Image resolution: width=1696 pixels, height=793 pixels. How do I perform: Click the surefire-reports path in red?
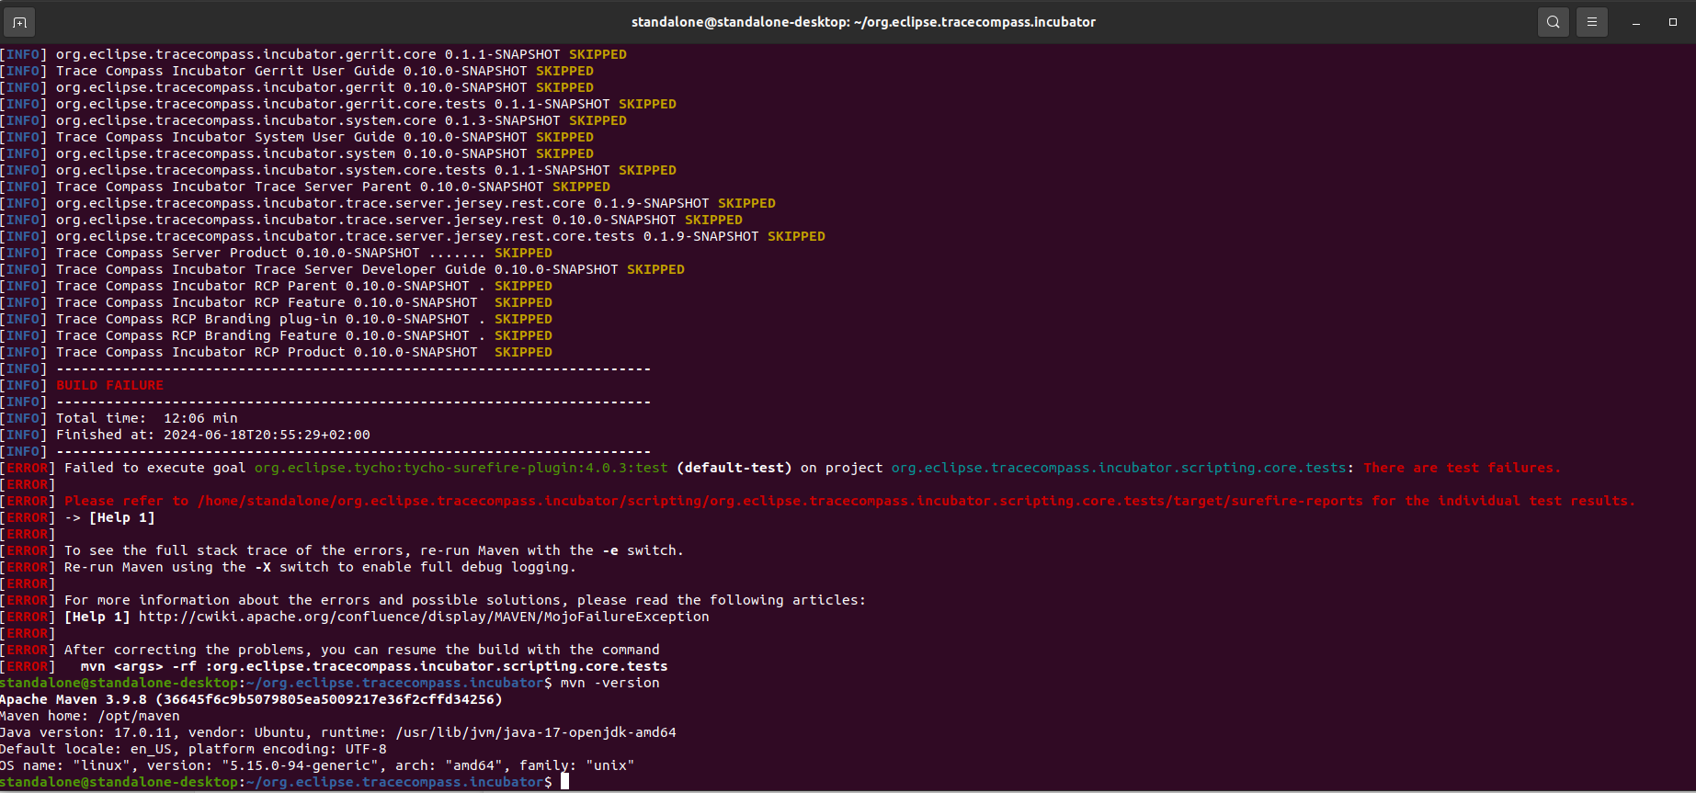[x=780, y=501]
